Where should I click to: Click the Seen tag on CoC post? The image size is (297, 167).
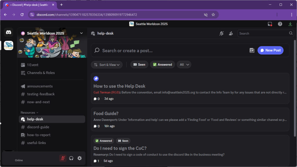[123, 141]
